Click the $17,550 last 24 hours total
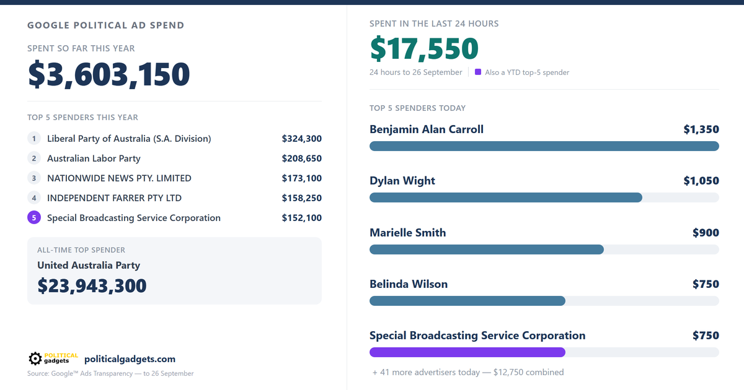This screenshot has height=390, width=744. 424,50
